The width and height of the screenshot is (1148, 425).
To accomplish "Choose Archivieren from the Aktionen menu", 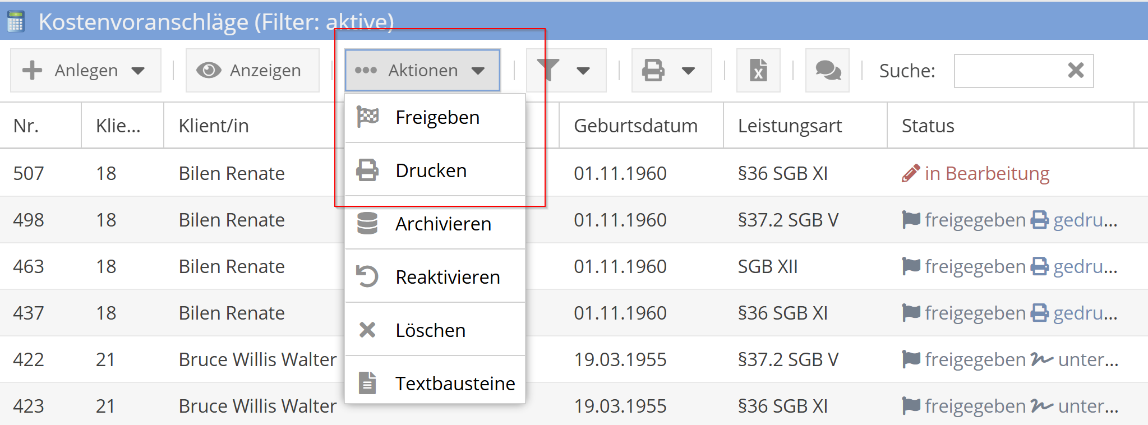I will [x=435, y=224].
